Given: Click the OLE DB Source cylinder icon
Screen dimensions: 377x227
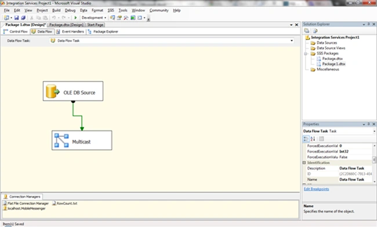Looking at the screenshot, I should point(52,91).
